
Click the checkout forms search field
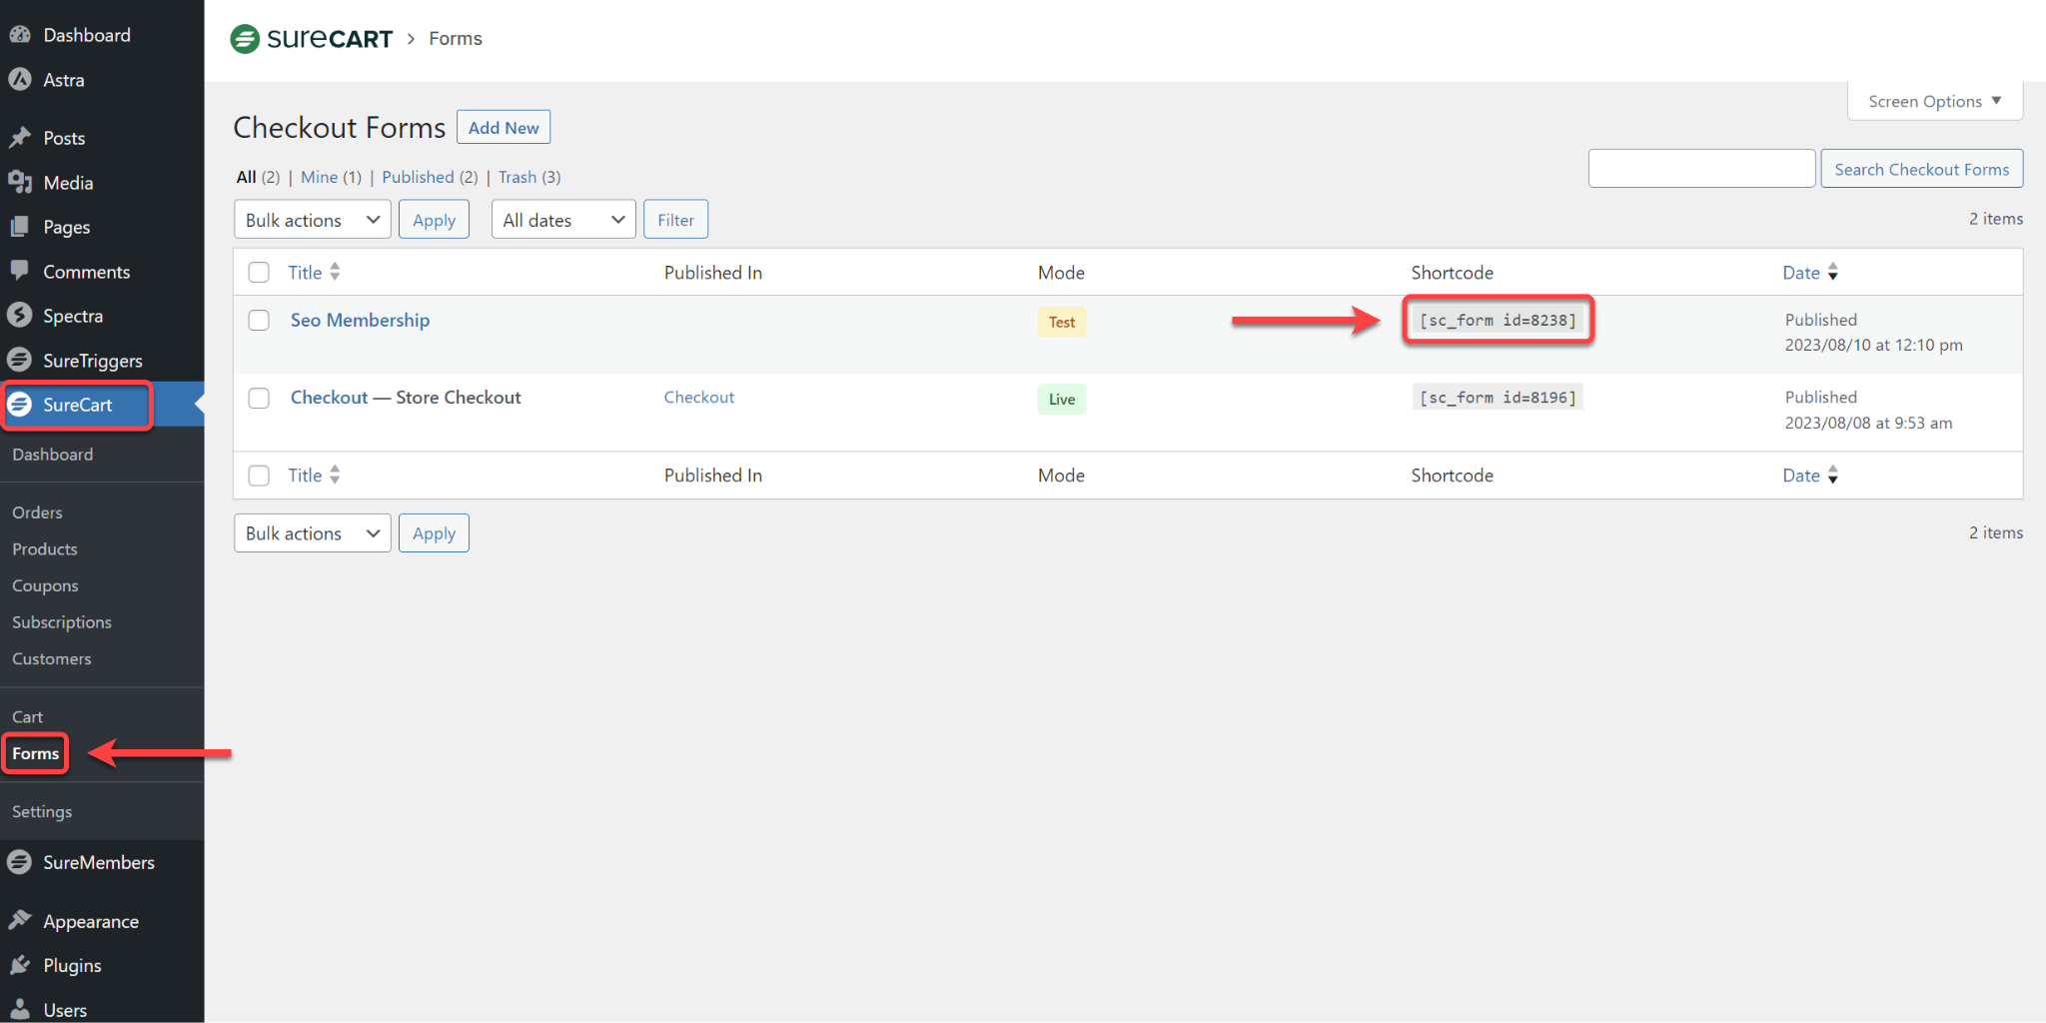(1701, 169)
